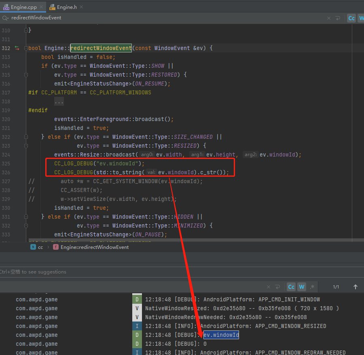Image resolution: width=364 pixels, height=355 pixels.
Task: Toggle Match Case in editor search bar
Action: point(351,18)
